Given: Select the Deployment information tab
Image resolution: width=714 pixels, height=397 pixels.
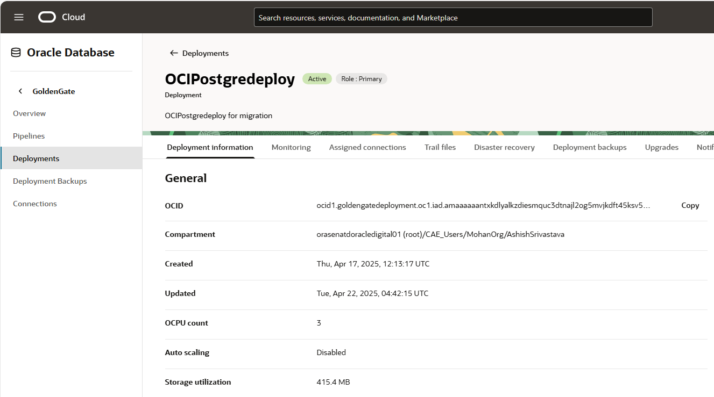Looking at the screenshot, I should (x=210, y=147).
